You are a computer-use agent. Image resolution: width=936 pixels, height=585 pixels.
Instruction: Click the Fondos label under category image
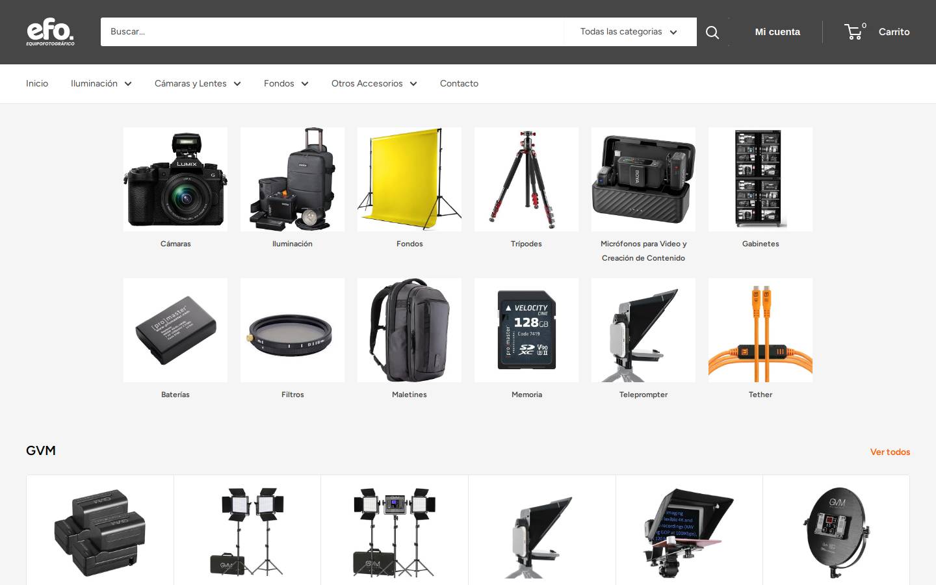(409, 244)
